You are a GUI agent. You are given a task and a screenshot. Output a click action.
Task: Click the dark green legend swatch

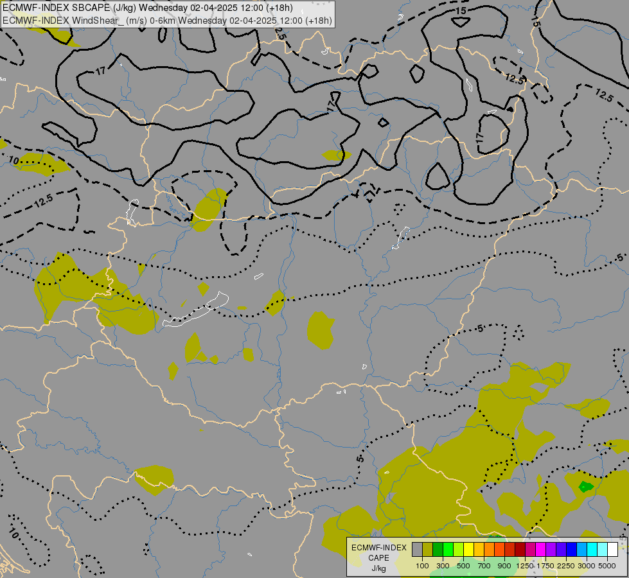tap(438, 549)
